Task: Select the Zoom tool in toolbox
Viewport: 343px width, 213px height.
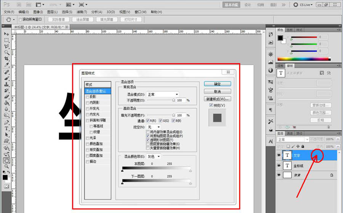Action: (6, 167)
